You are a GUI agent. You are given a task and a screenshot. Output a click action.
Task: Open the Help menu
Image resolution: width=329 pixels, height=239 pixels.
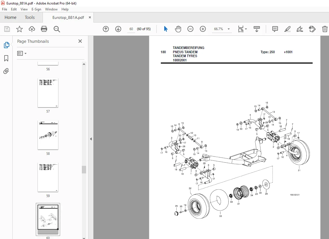tap(65, 9)
